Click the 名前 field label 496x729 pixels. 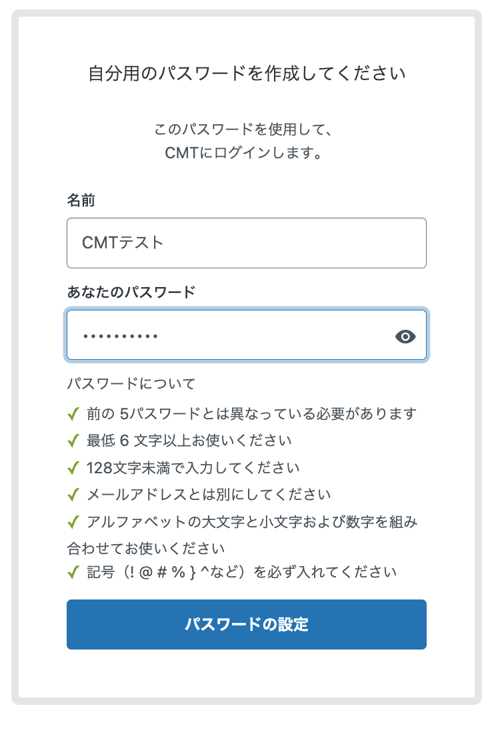(x=81, y=200)
